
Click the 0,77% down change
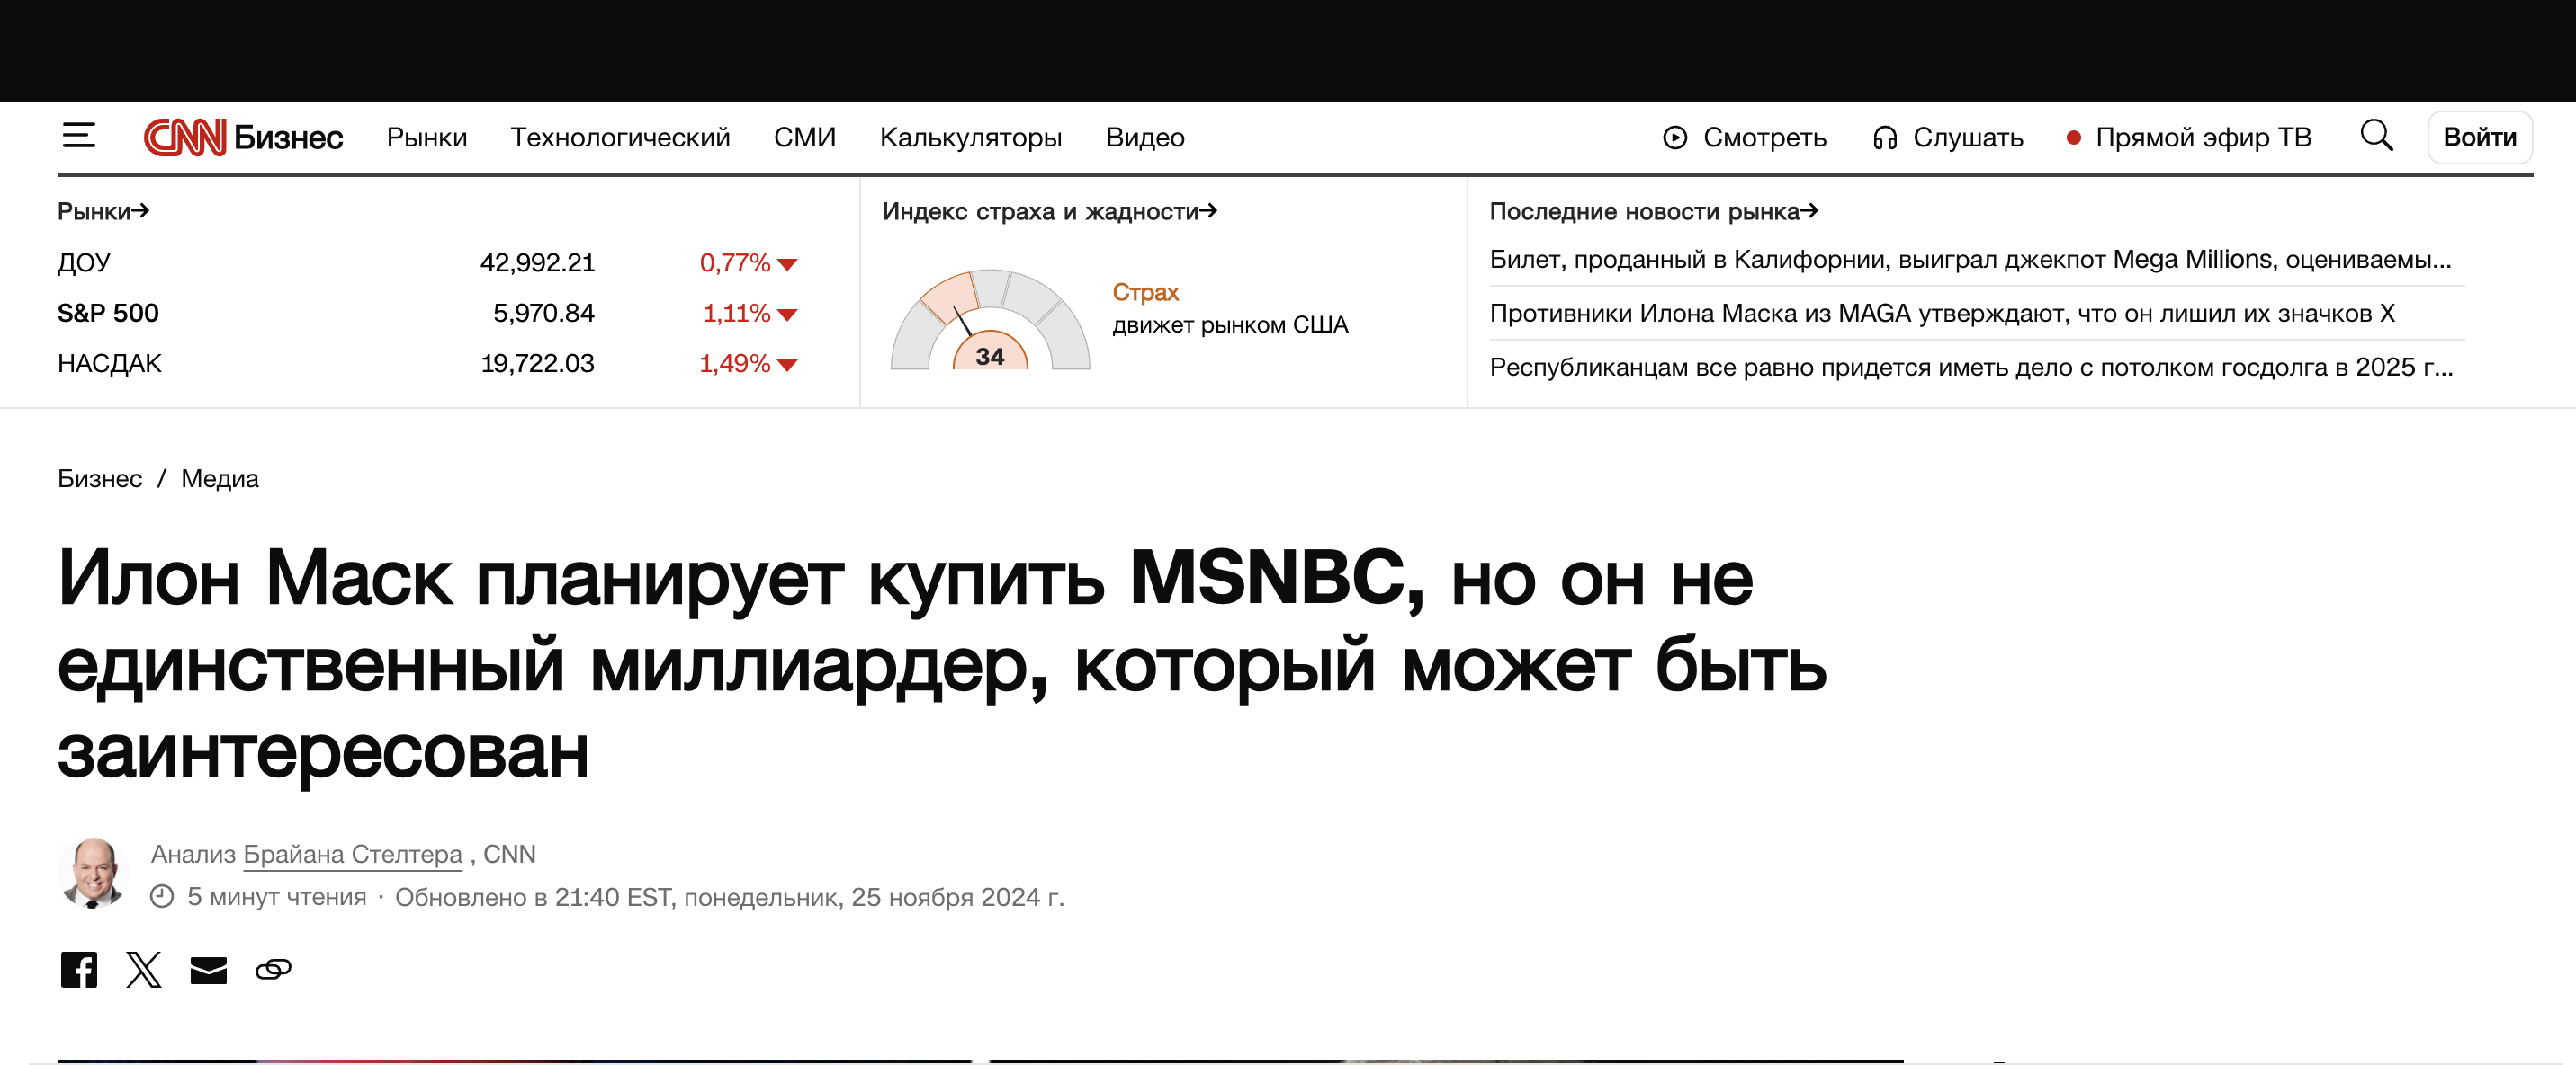point(748,262)
